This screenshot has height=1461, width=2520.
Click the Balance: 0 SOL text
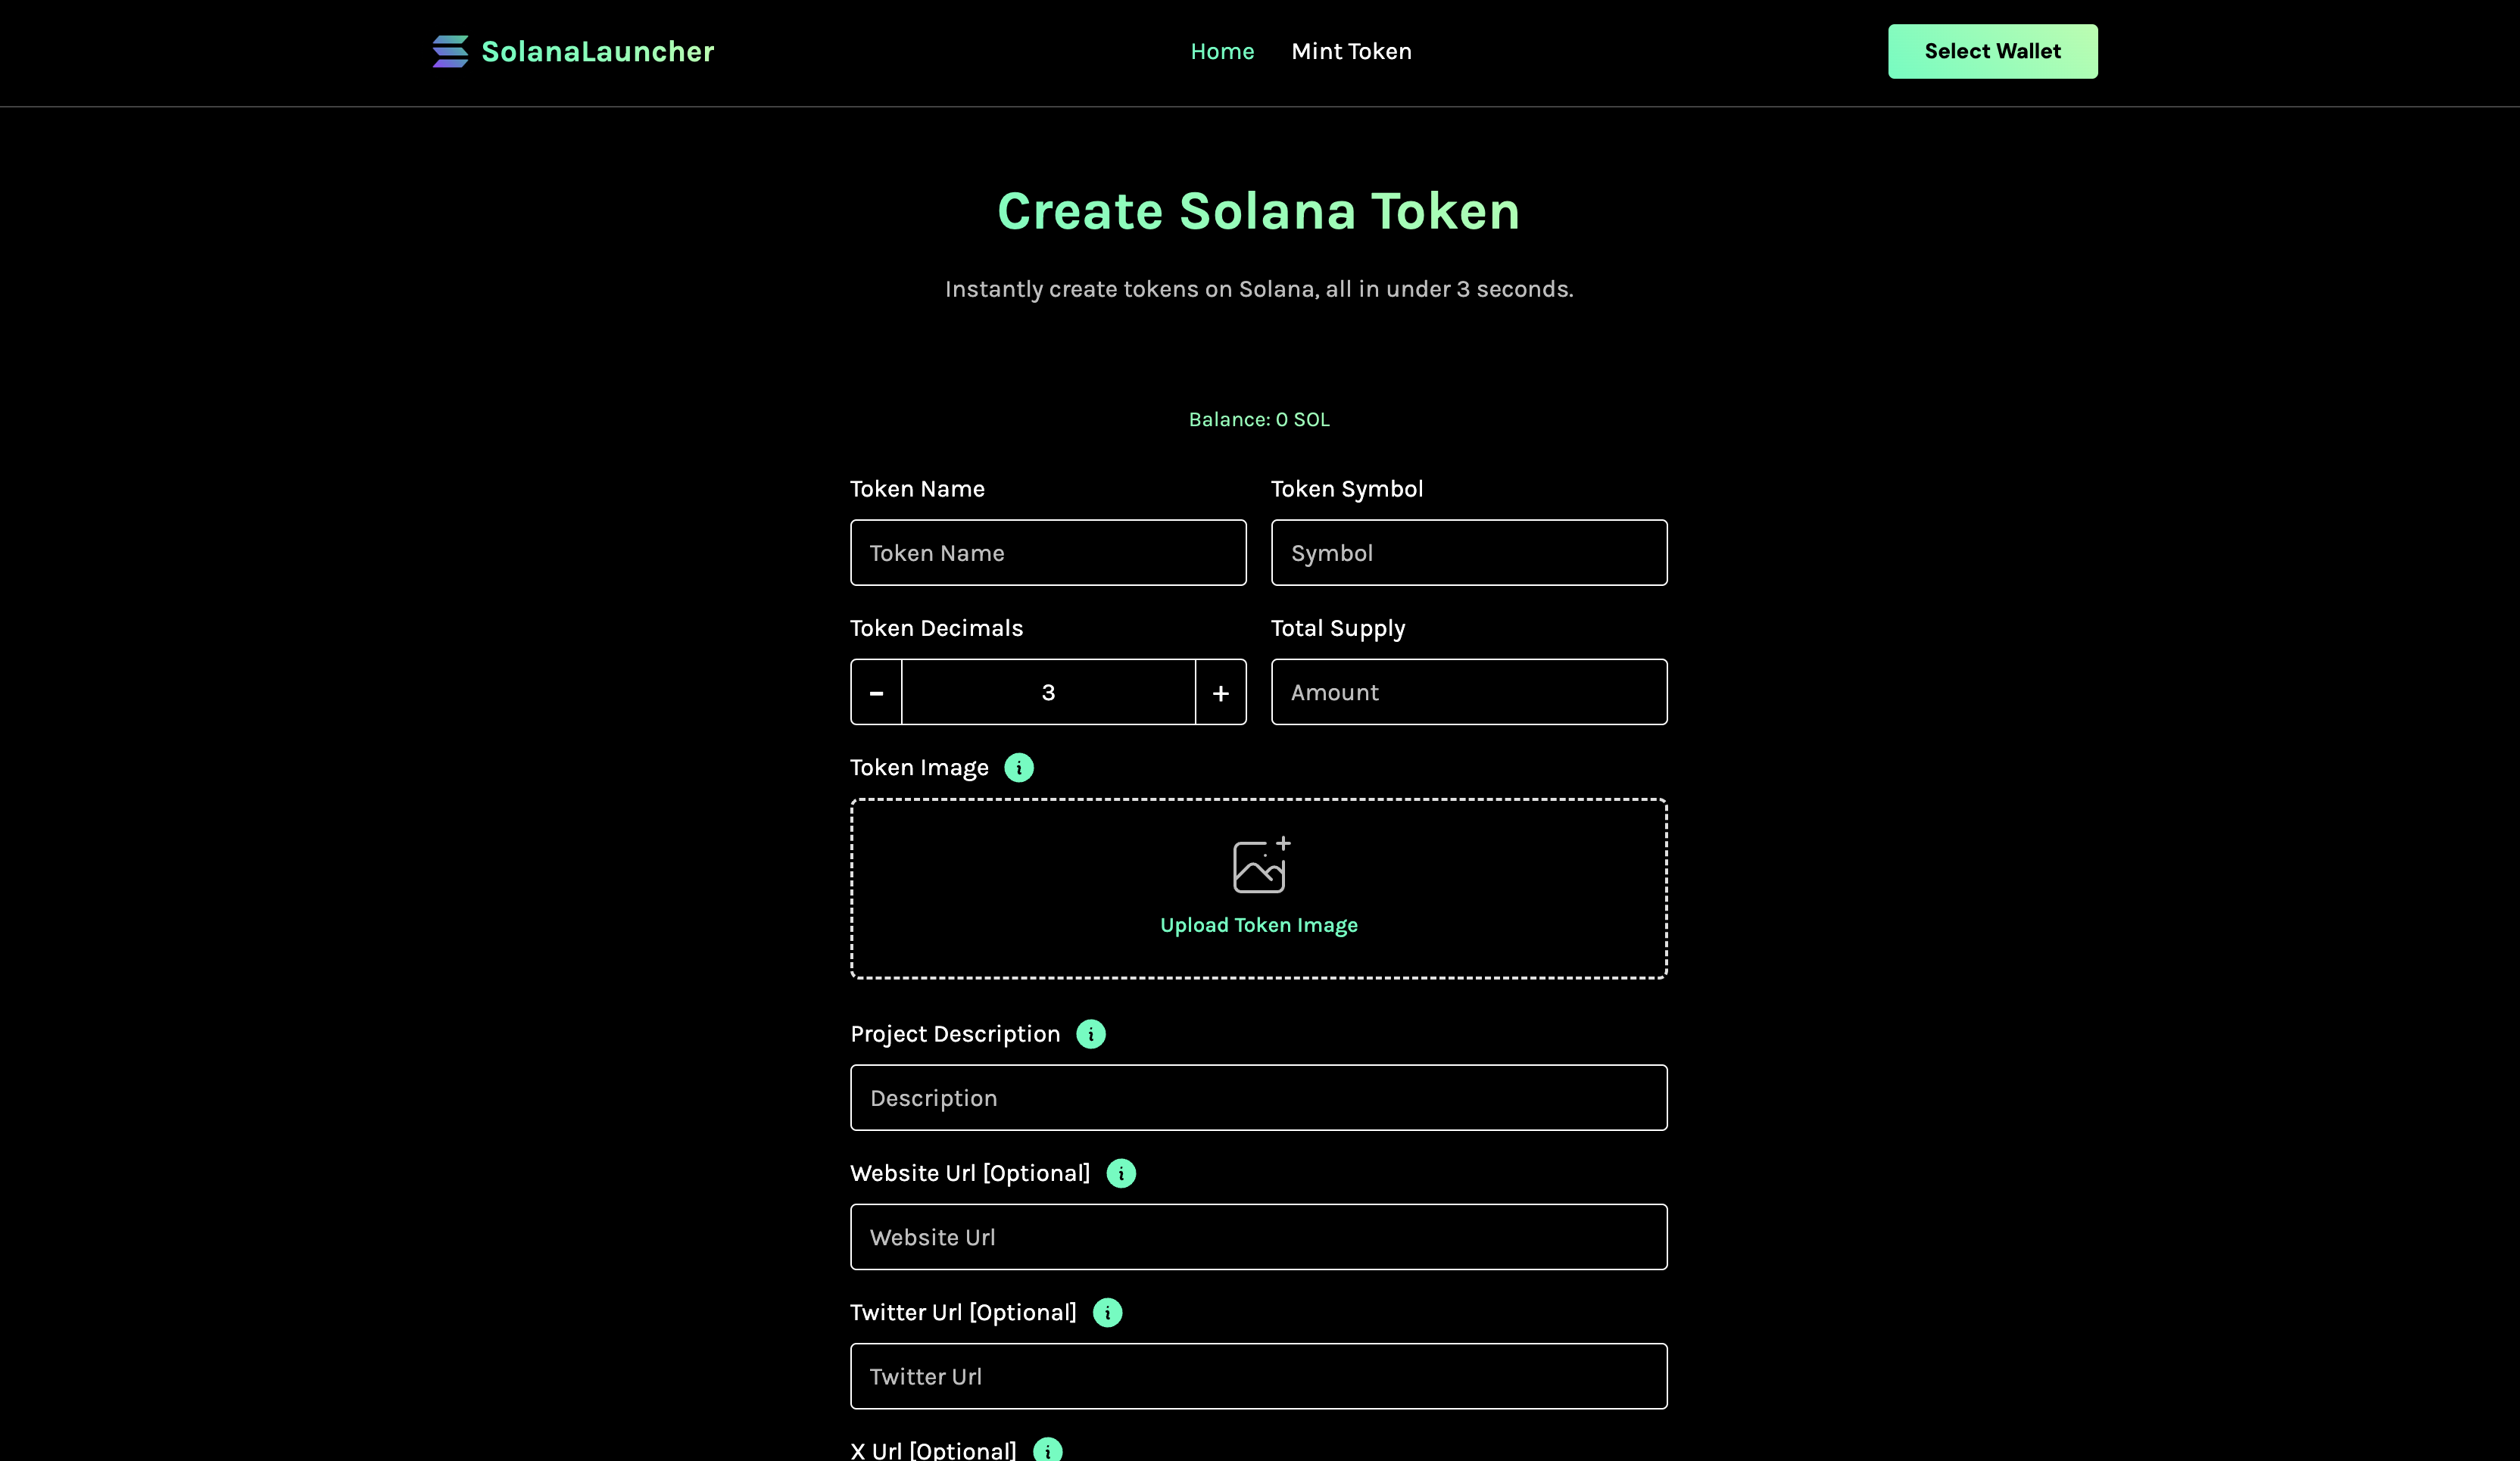1259,419
